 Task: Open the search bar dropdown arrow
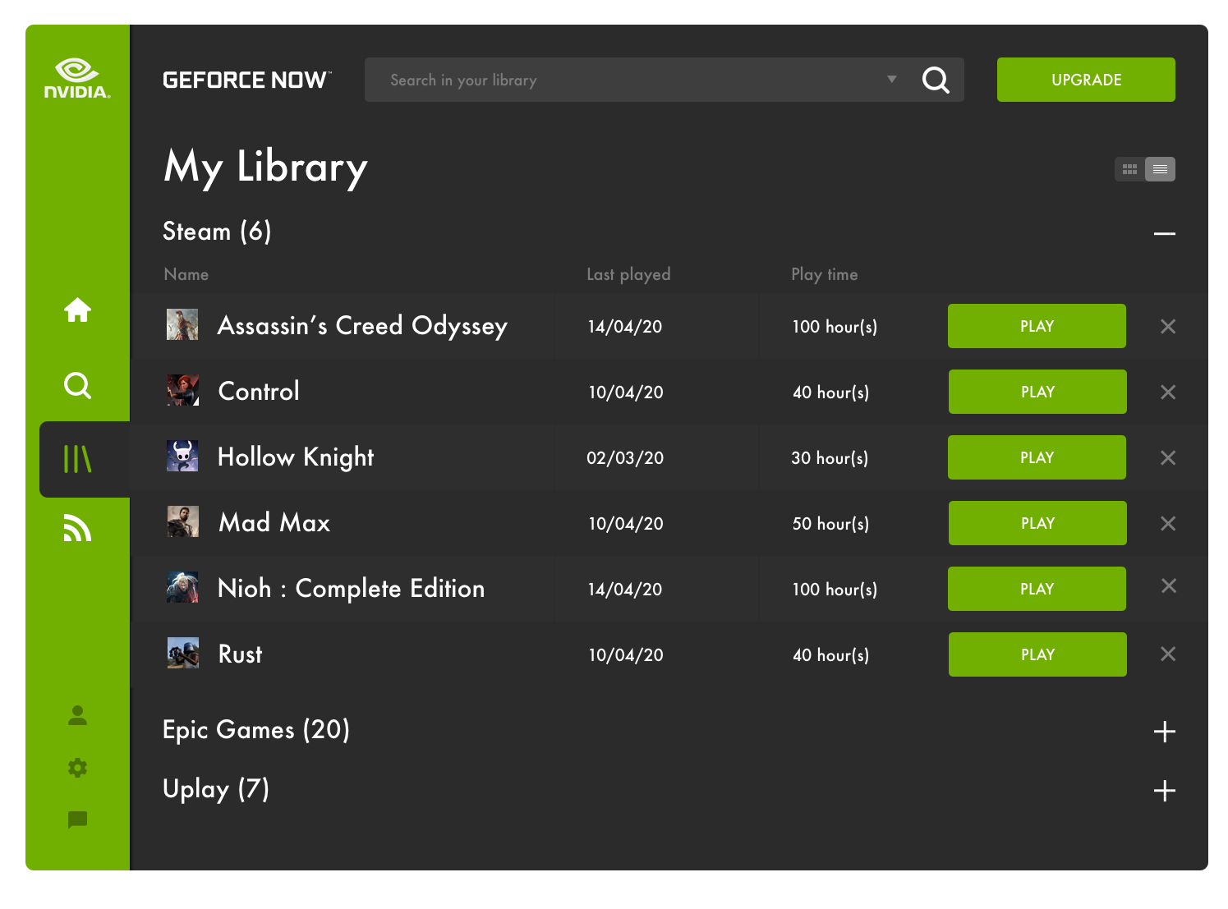point(892,80)
